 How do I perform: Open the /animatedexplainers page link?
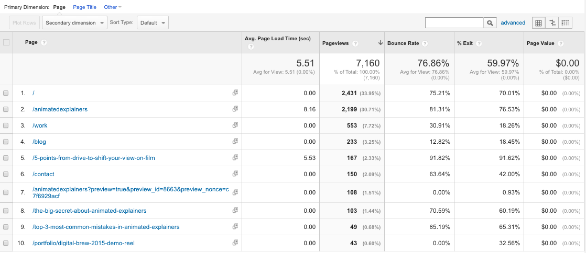click(60, 110)
